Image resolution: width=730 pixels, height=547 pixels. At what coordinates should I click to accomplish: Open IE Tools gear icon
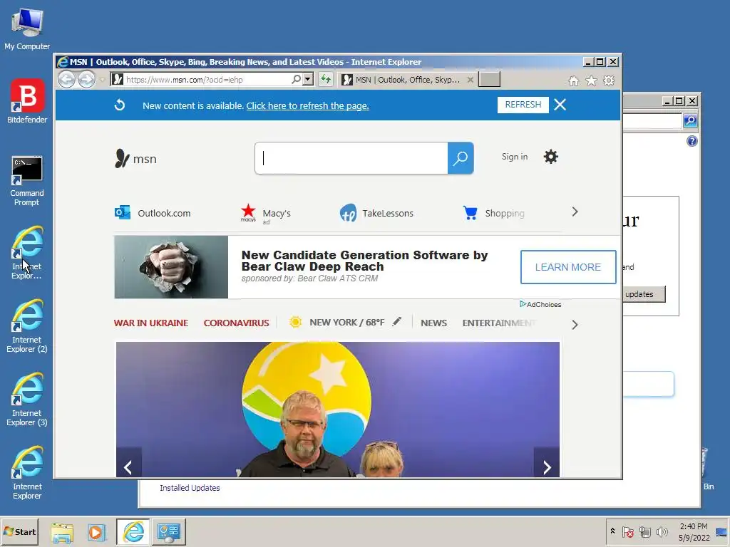[x=609, y=81]
